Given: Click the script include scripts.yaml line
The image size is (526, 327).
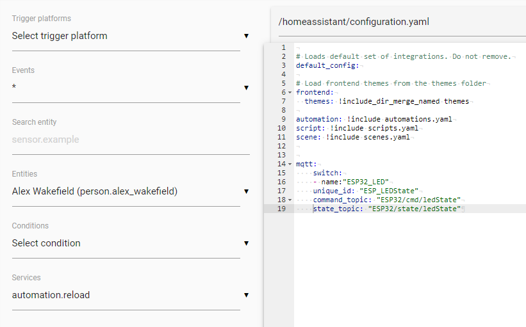Looking at the screenshot, I should 357,129.
